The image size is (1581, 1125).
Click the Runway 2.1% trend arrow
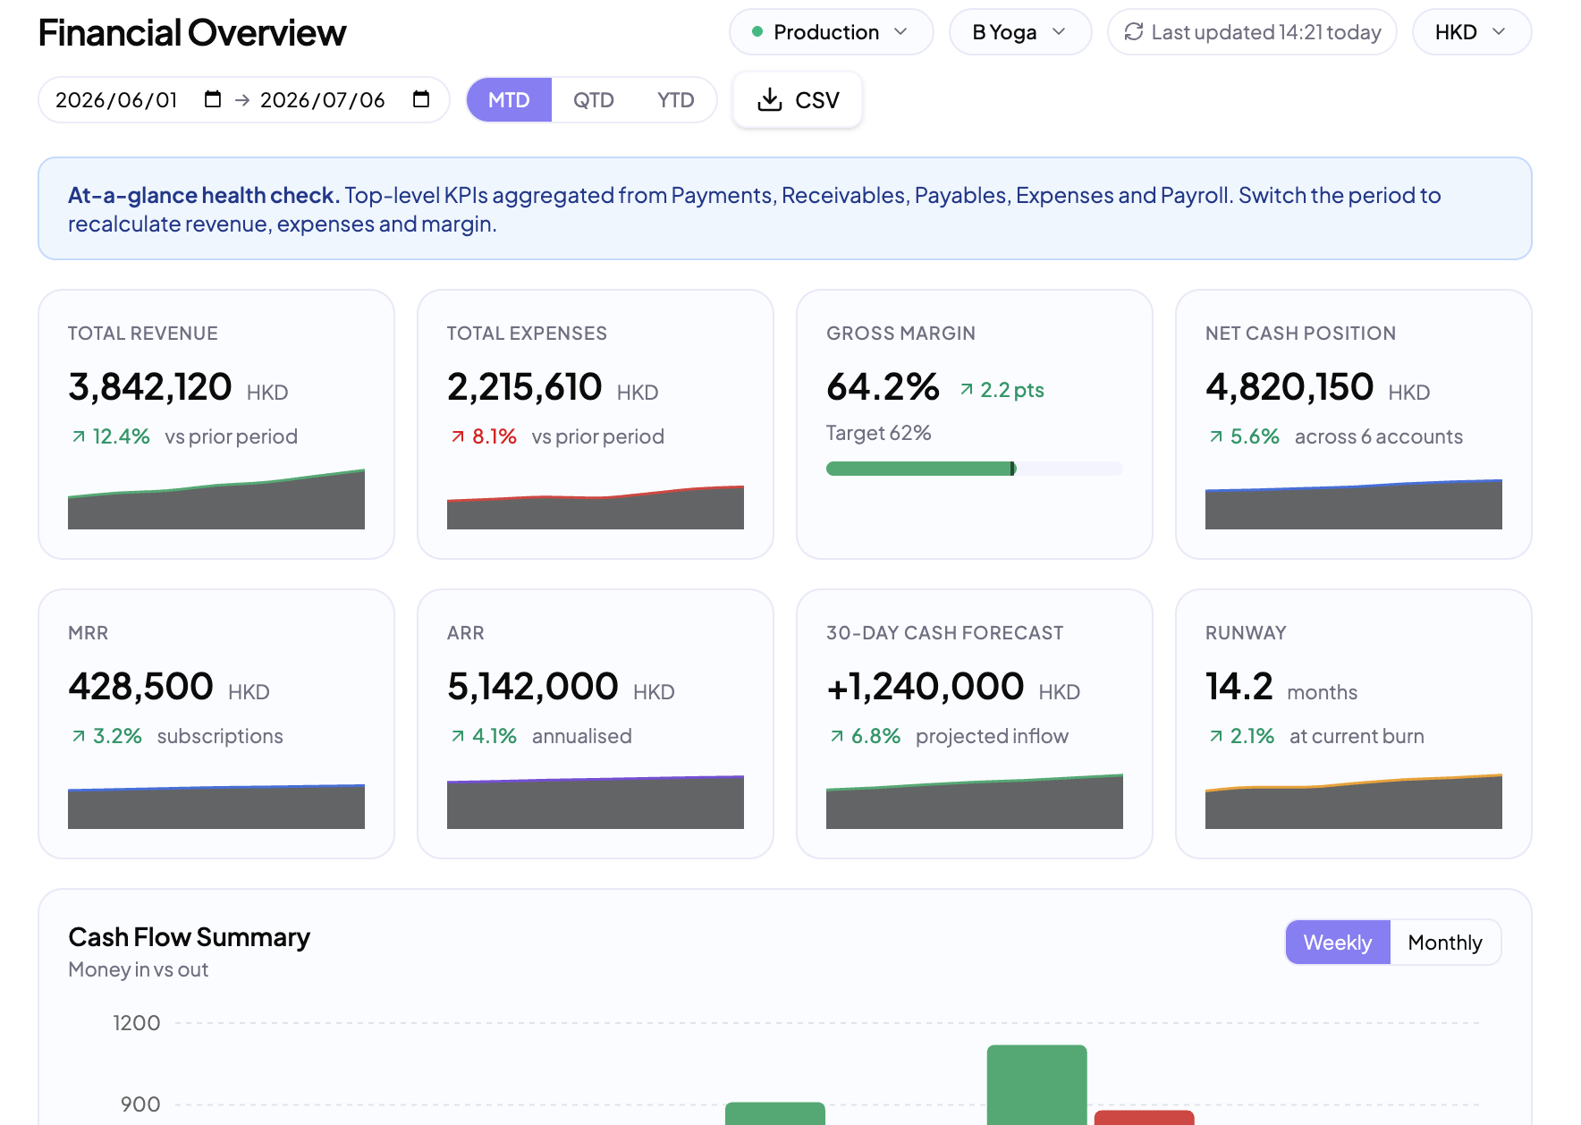[x=1216, y=736]
